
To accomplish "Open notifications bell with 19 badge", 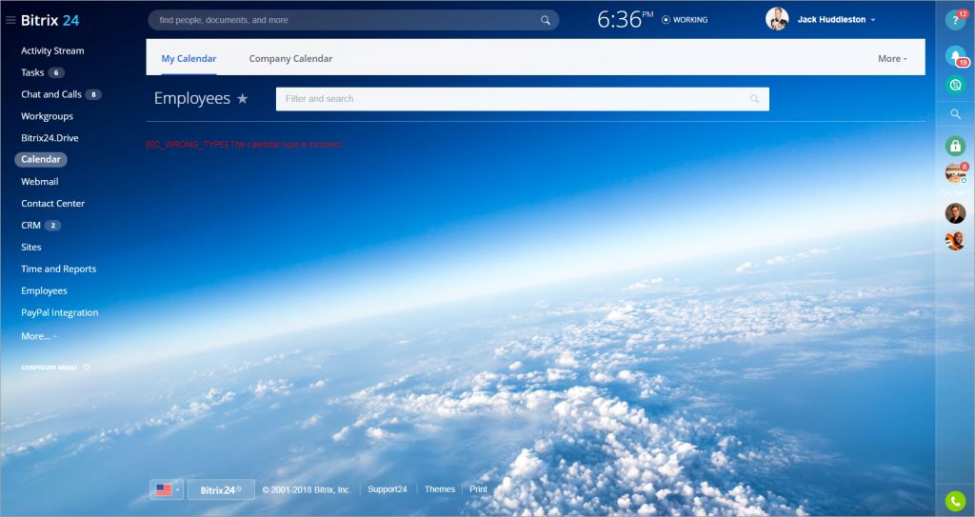I will 955,56.
